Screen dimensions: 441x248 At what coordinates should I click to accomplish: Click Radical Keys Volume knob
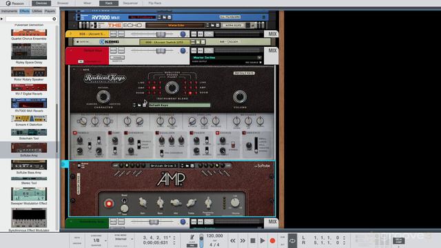[240, 96]
